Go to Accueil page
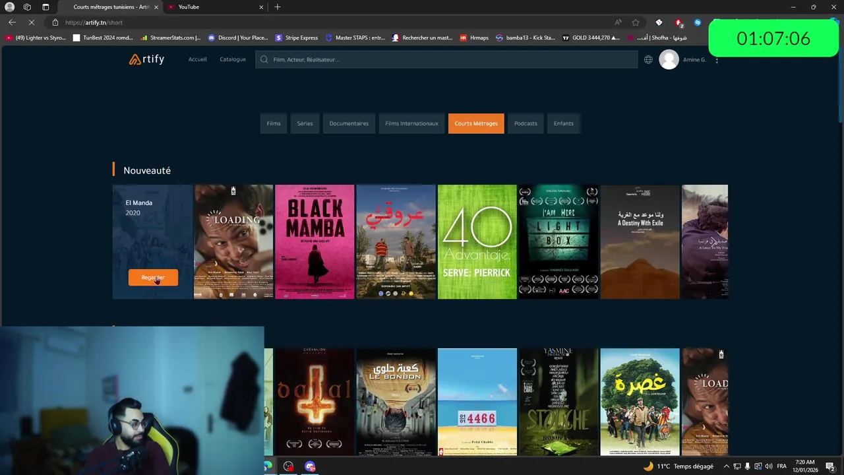This screenshot has width=844, height=475. click(197, 59)
